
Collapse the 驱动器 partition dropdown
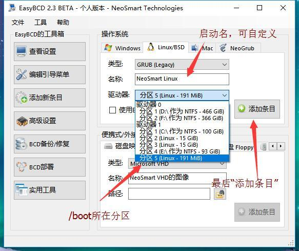225,95
